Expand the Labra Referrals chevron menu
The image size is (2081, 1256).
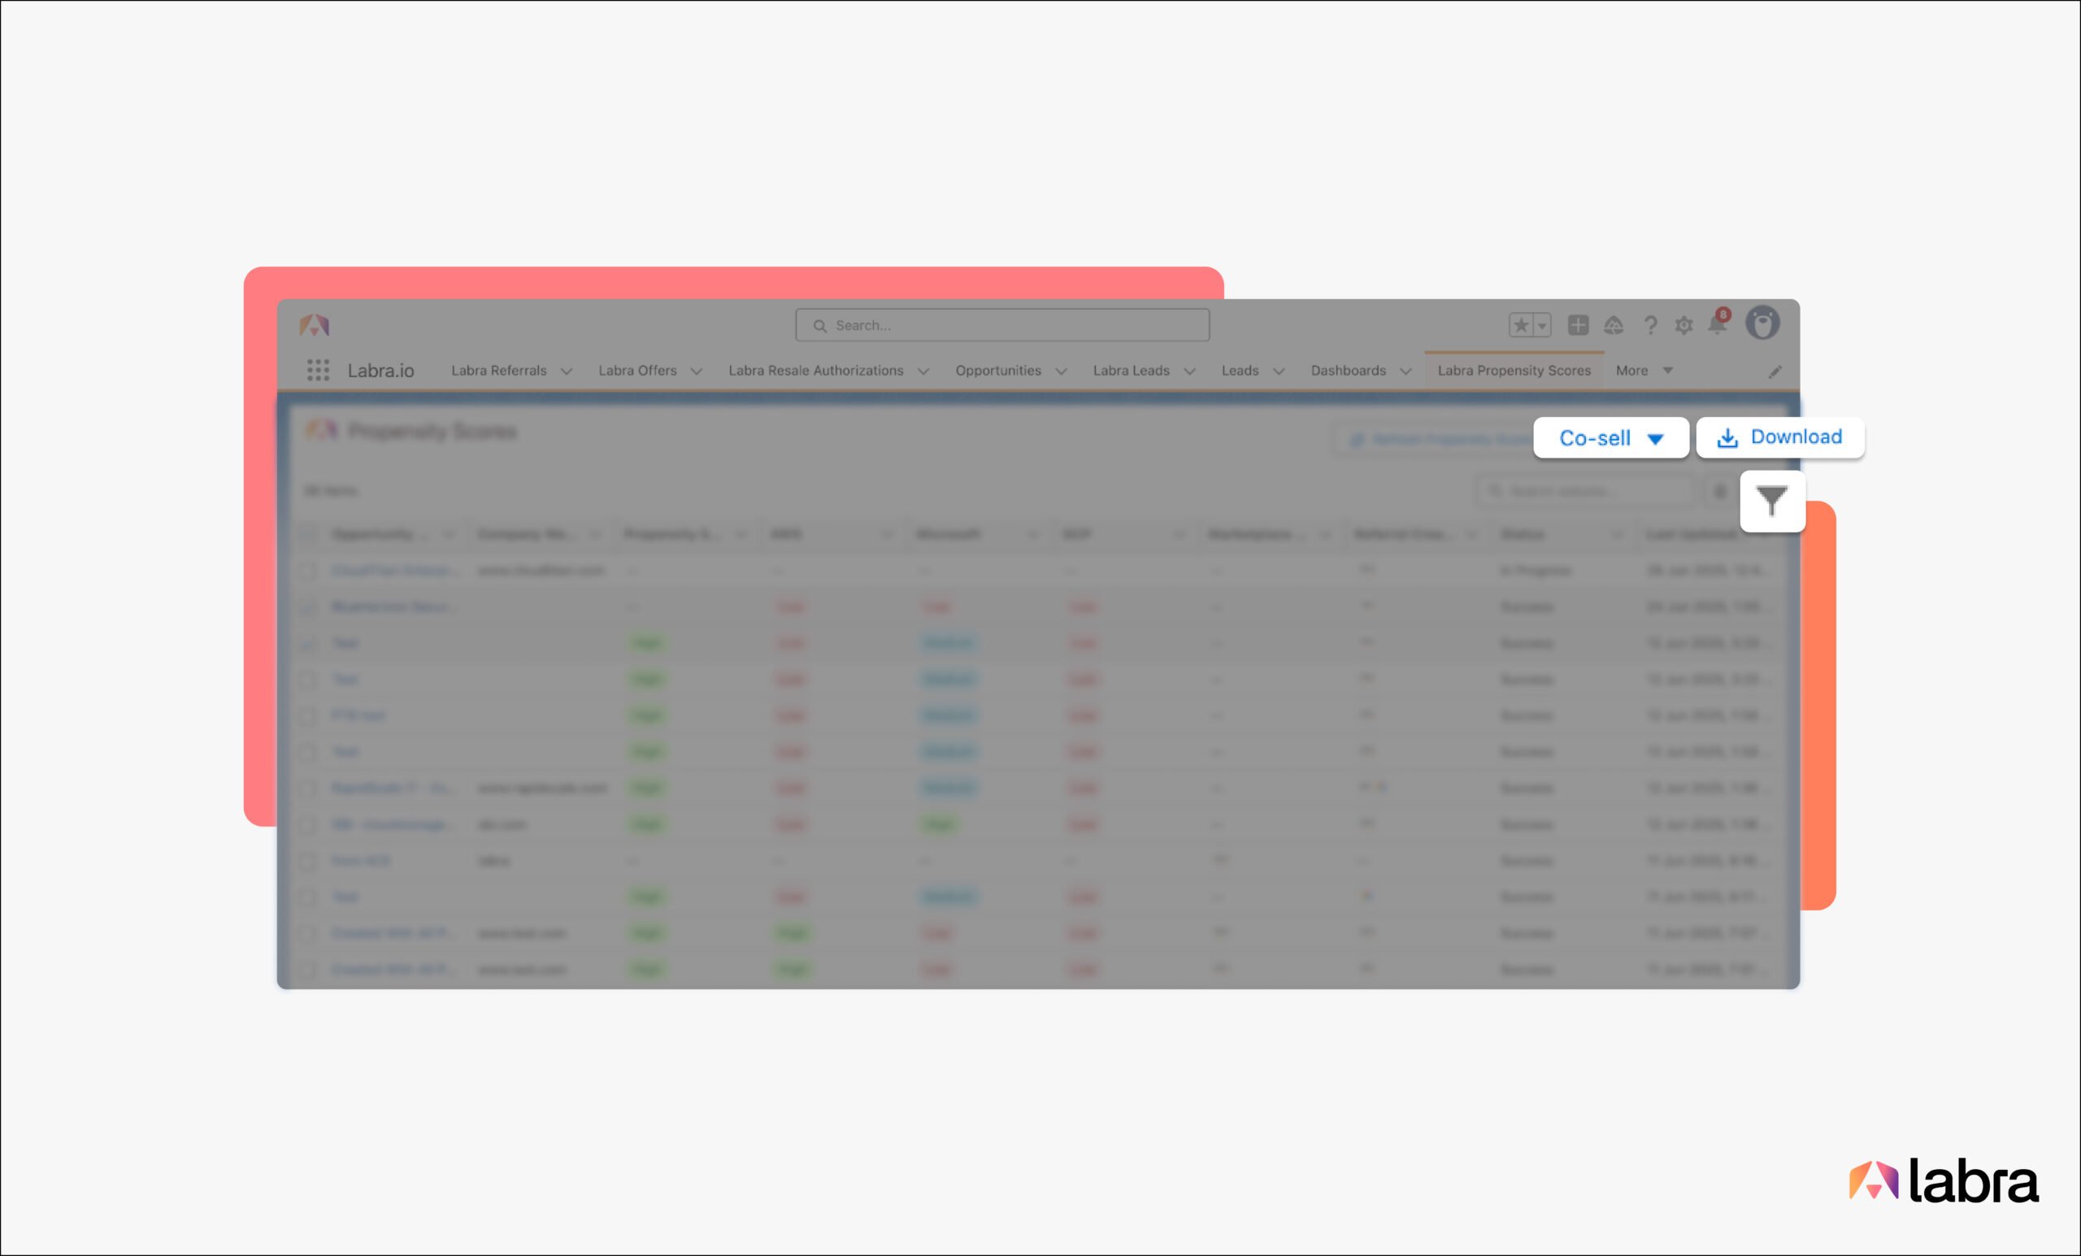point(567,372)
